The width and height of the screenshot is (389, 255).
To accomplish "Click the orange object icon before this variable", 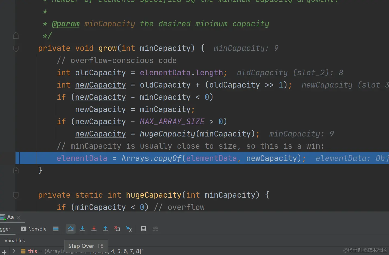I will 23,251.
